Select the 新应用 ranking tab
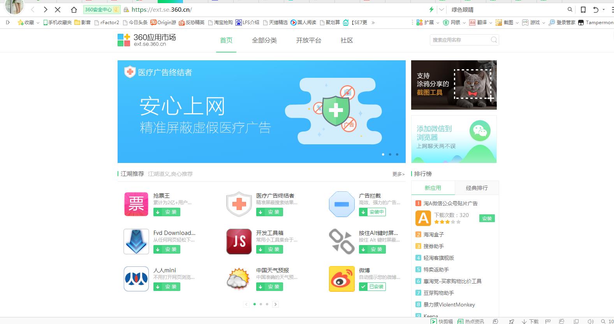 pyautogui.click(x=433, y=188)
